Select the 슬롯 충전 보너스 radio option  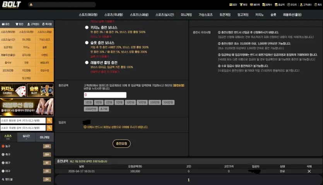pyautogui.click(x=87, y=43)
